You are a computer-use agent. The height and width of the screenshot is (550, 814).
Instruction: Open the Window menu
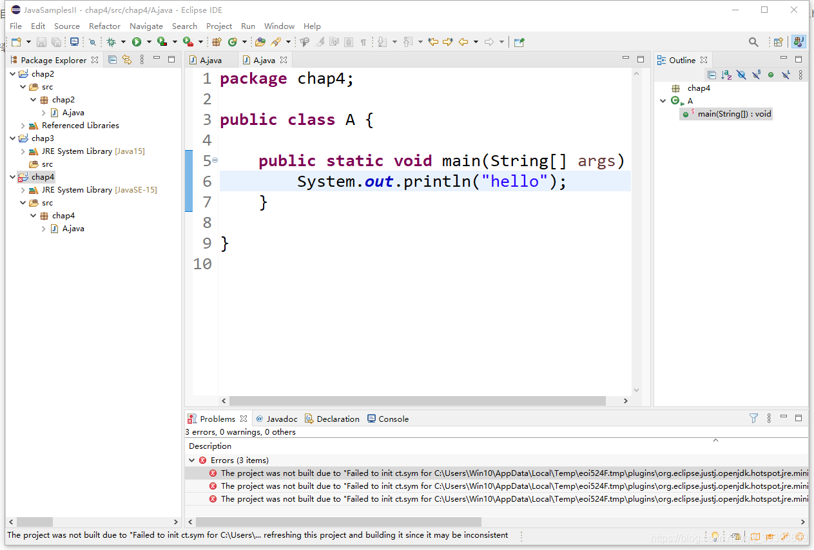pyautogui.click(x=279, y=26)
